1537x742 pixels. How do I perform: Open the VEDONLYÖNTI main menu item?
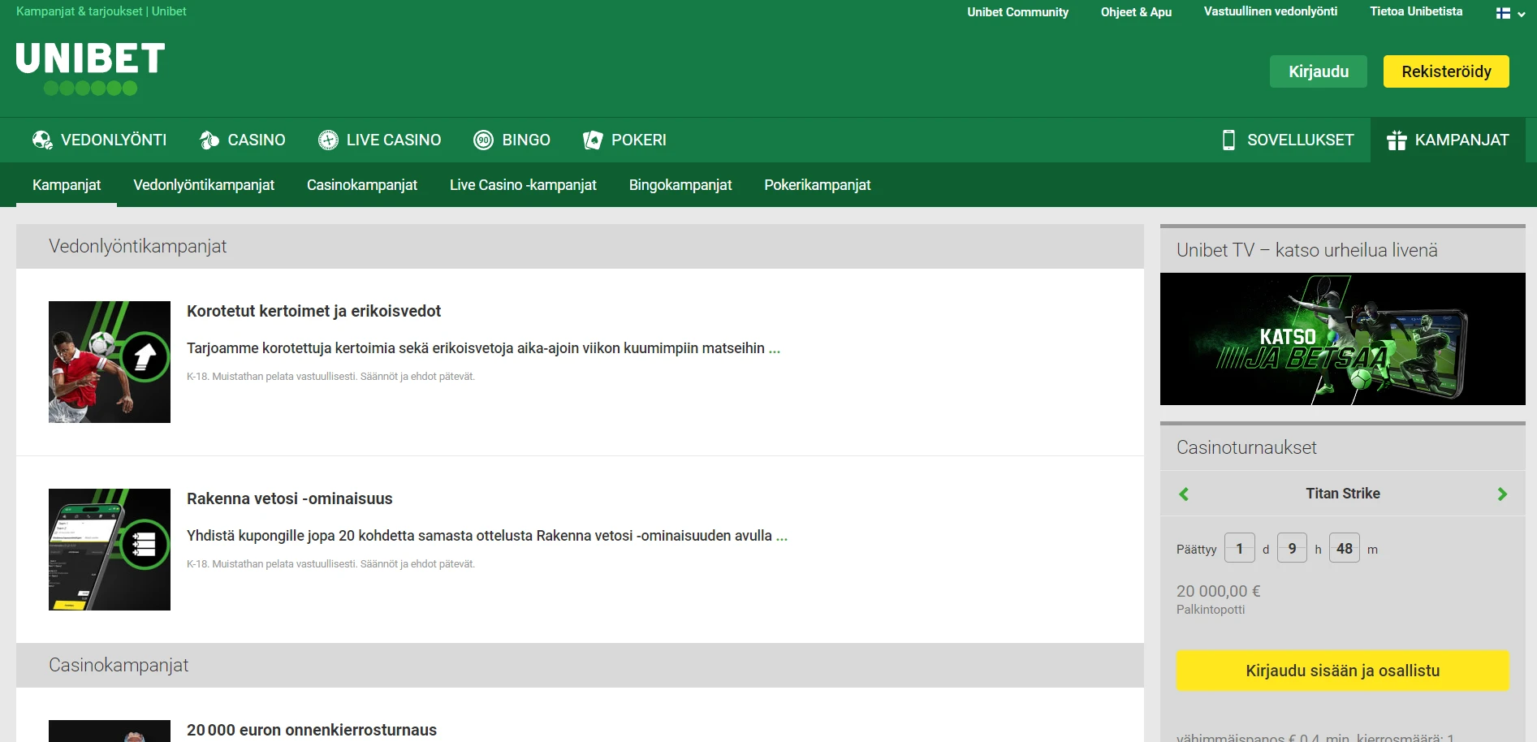pyautogui.click(x=99, y=140)
